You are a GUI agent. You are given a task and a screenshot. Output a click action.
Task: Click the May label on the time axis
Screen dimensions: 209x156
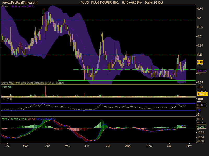(x=67, y=146)
